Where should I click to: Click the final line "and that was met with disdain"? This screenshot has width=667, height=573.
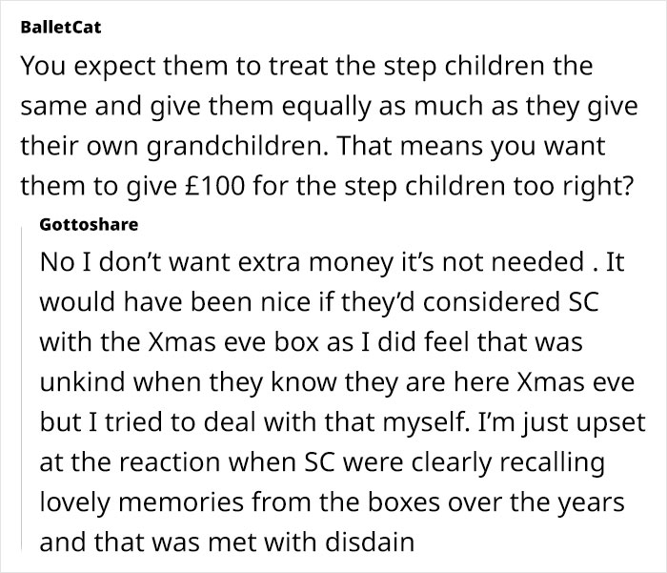tap(228, 540)
